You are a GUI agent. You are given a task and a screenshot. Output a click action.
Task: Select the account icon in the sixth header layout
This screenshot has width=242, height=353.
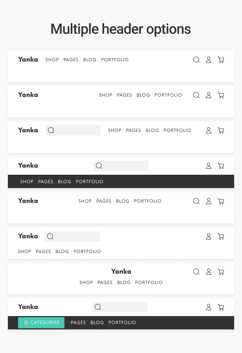(209, 236)
